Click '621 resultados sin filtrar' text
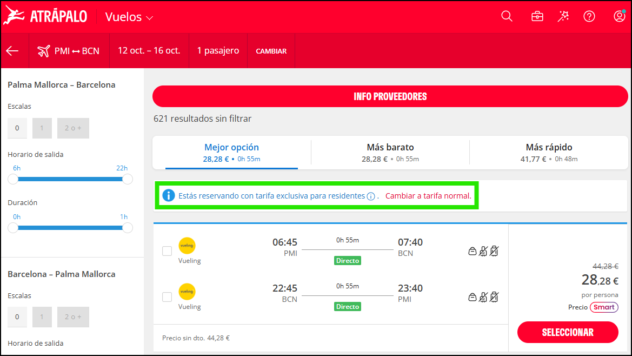The height and width of the screenshot is (356, 632). tap(202, 118)
